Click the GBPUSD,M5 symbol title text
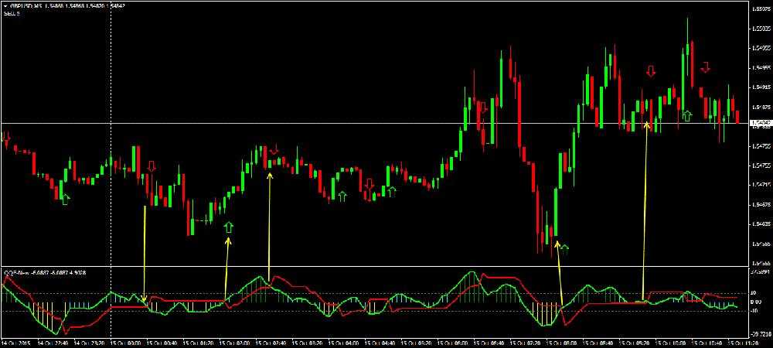This screenshot has height=348, width=773. coord(30,6)
